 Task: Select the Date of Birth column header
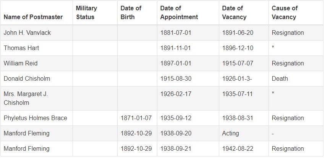pyautogui.click(x=131, y=13)
